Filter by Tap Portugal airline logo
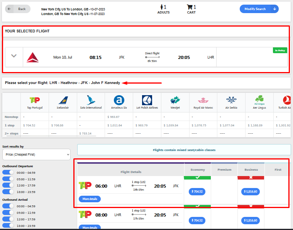The image size is (293, 230). 35,100
